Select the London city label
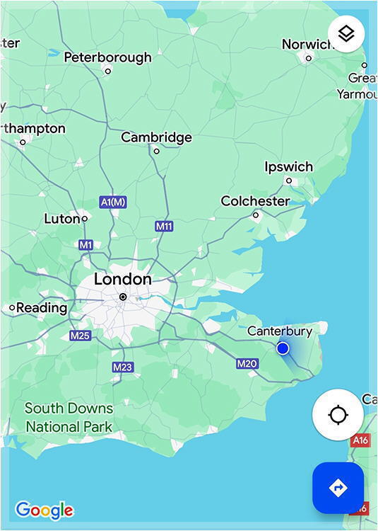The image size is (378, 531). coord(123,279)
